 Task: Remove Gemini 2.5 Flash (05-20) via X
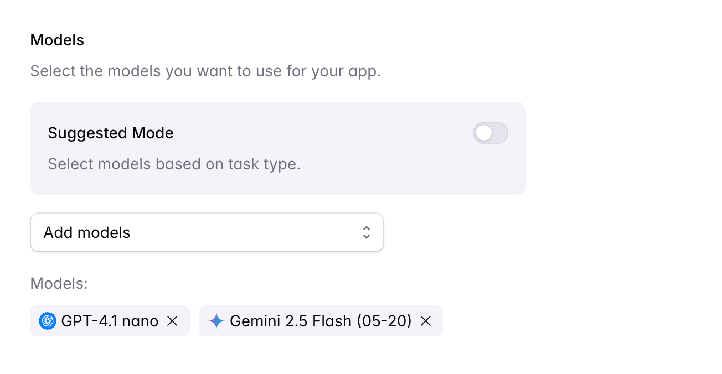(426, 321)
